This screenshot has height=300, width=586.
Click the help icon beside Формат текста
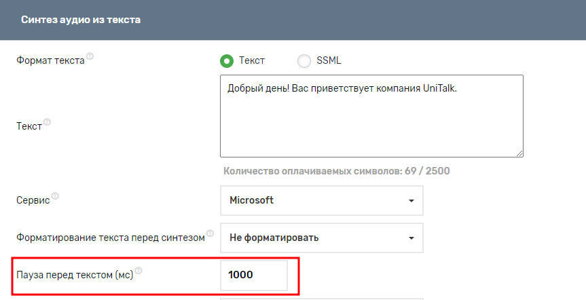click(90, 57)
